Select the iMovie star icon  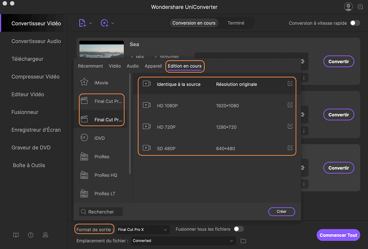coord(84,82)
